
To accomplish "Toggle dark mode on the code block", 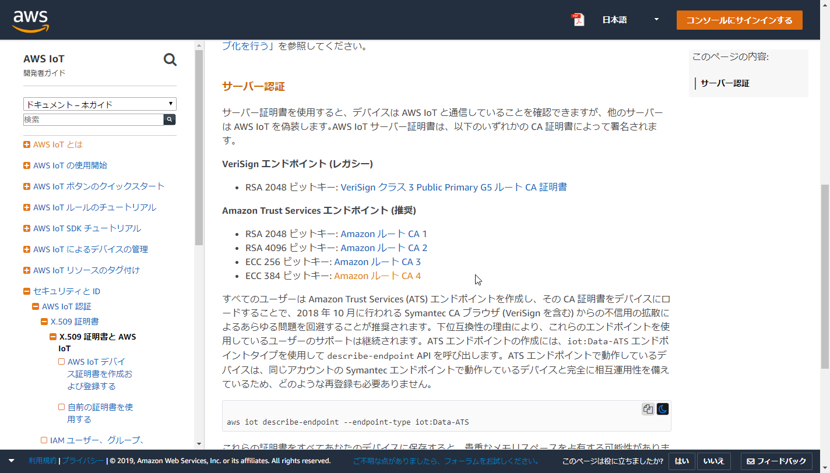I will click(662, 409).
